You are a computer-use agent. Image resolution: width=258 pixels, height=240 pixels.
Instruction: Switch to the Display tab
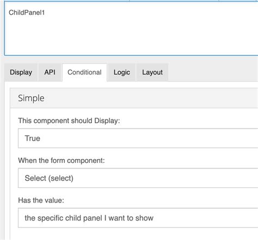[x=21, y=72]
